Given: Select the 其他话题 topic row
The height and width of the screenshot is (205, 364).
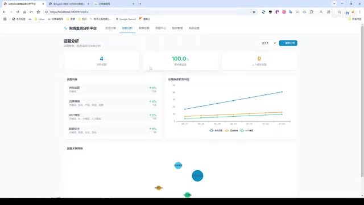Looking at the screenshot, I should pos(113,89).
